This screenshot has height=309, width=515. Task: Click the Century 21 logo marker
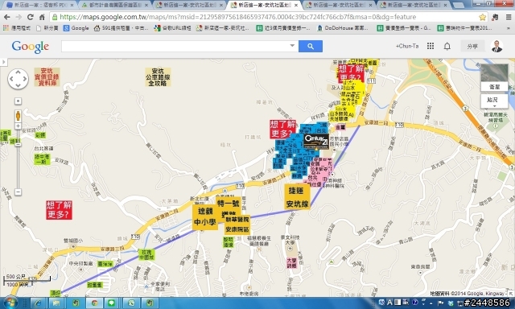316,142
